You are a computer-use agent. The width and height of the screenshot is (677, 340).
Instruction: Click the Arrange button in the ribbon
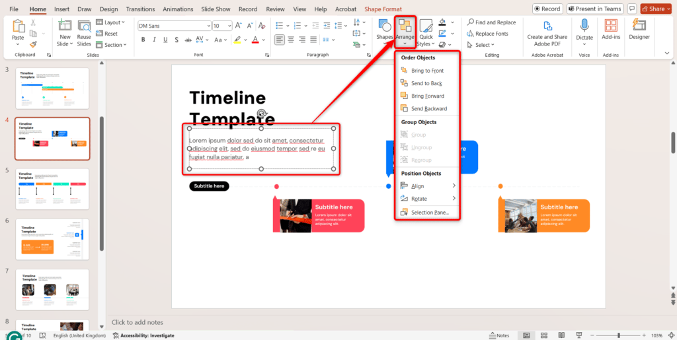[x=405, y=30]
